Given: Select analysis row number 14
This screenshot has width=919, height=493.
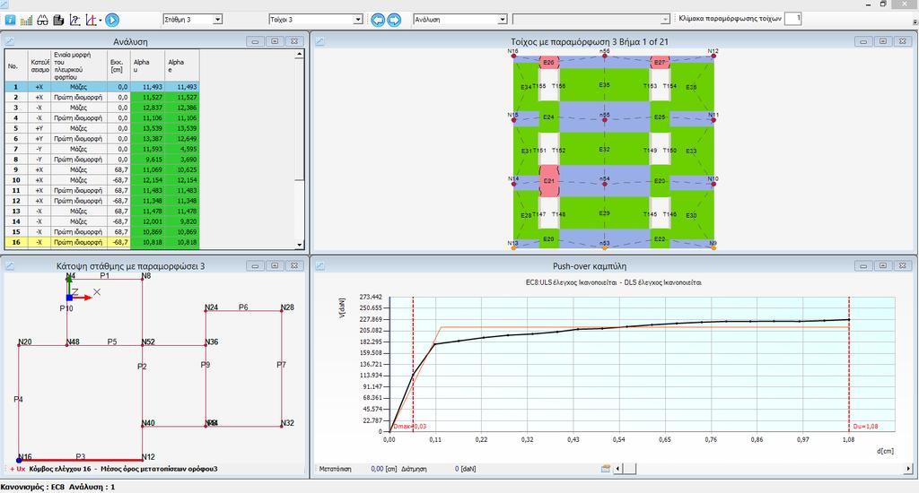Looking at the screenshot, I should pos(102,221).
